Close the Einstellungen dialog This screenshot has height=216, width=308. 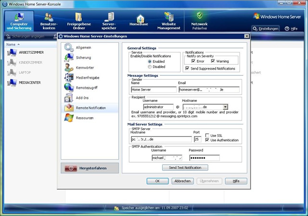click(x=247, y=36)
